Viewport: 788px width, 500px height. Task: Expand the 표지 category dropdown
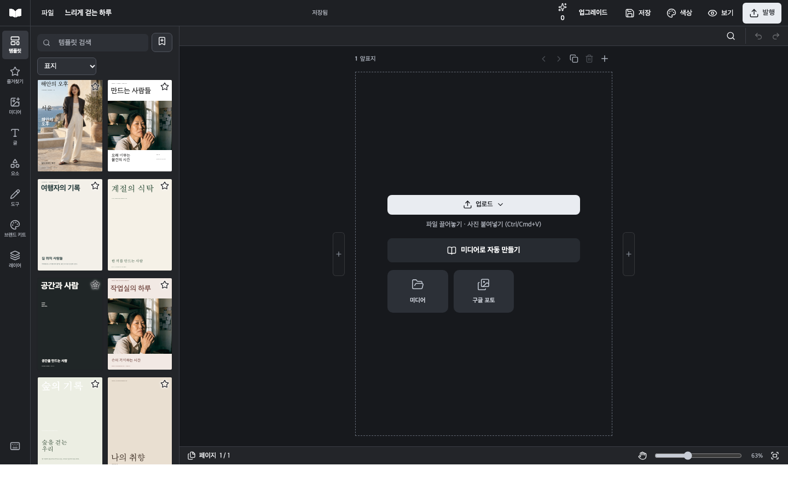[x=67, y=66]
